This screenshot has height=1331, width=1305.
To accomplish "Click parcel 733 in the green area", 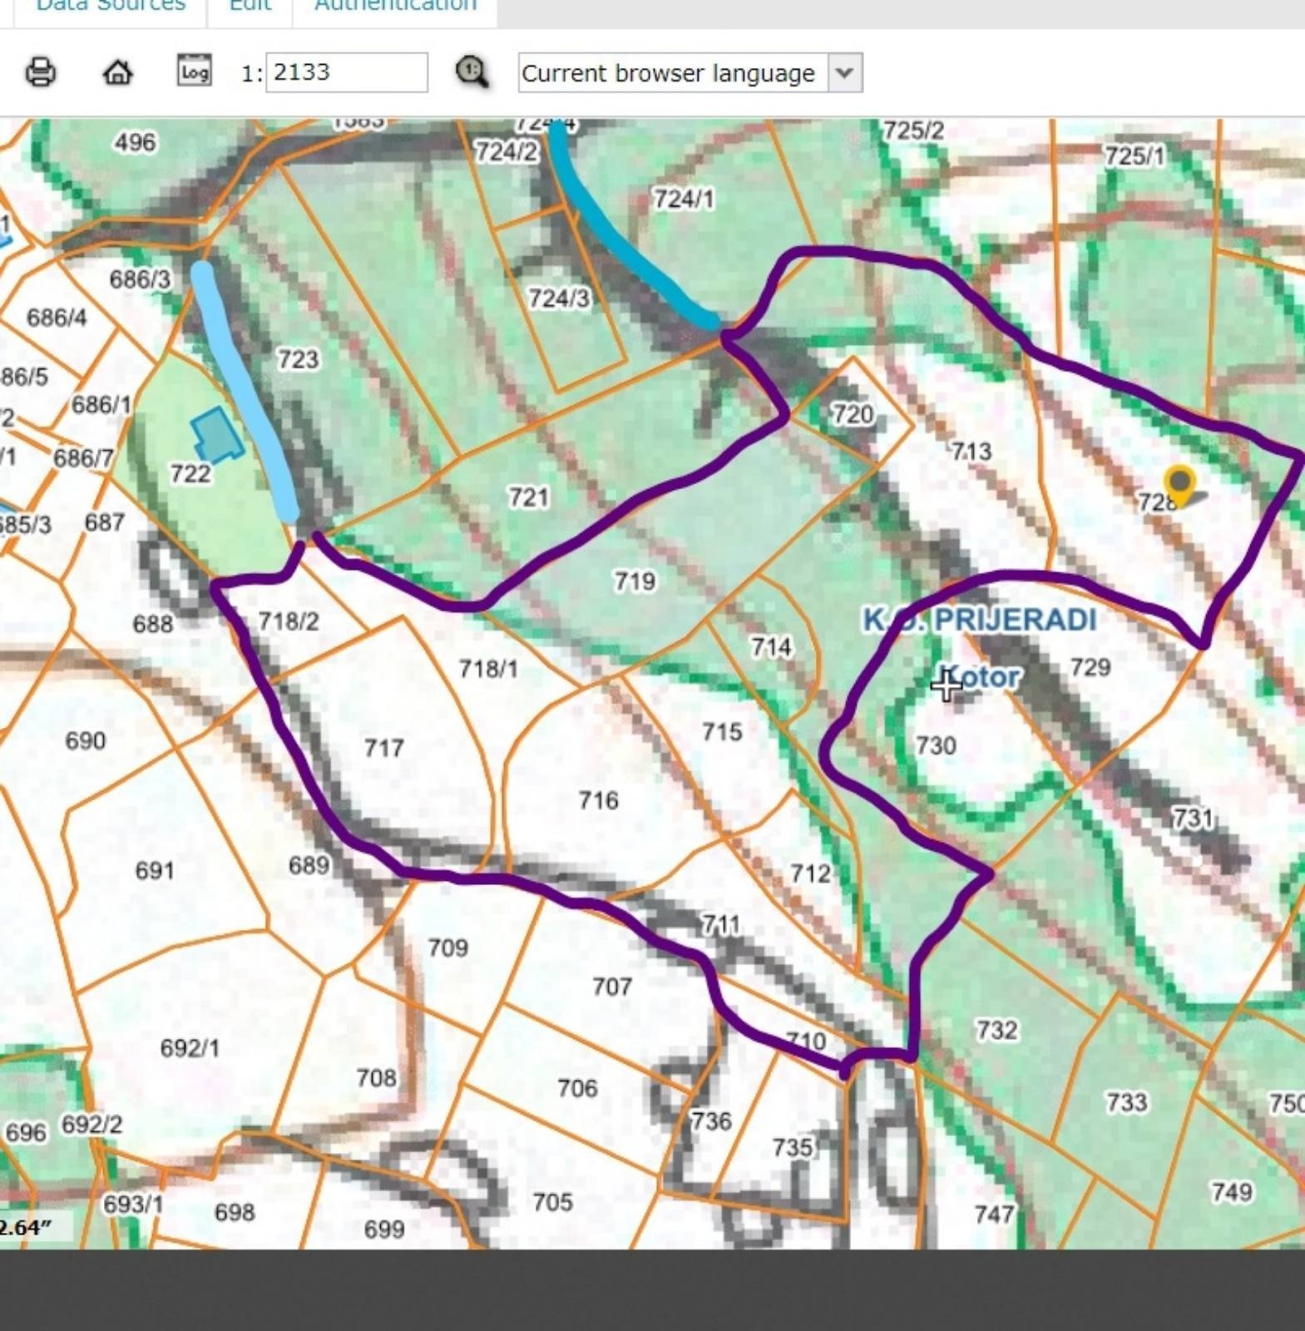I will 1126,1102.
